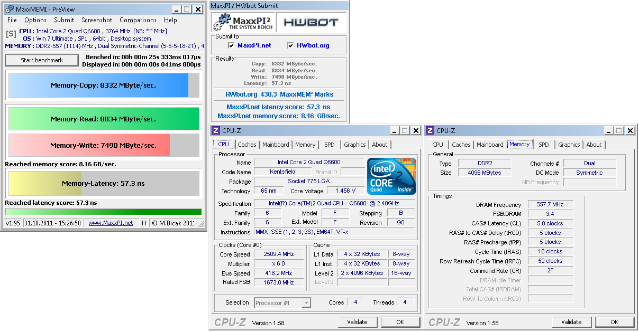This screenshot has height=332, width=639.
Task: Switch to Mainboard tab in the CPU-Z processor window
Action: (x=276, y=145)
